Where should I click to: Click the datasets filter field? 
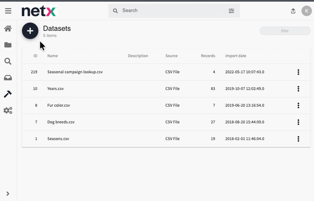pyautogui.click(x=285, y=31)
